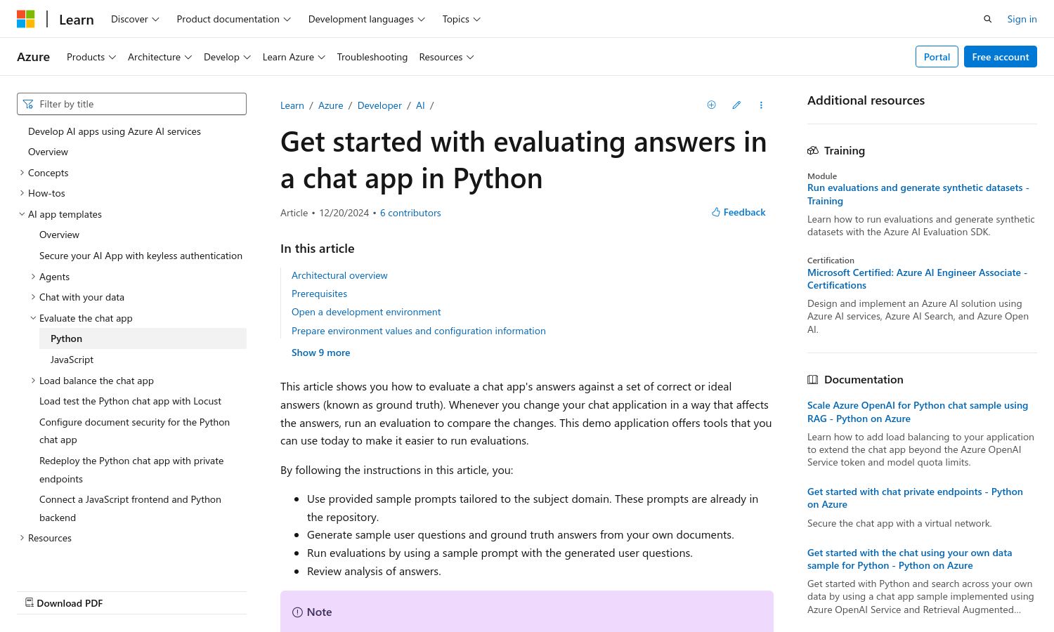Click the Training section icon
The width and height of the screenshot is (1054, 632).
point(813,151)
